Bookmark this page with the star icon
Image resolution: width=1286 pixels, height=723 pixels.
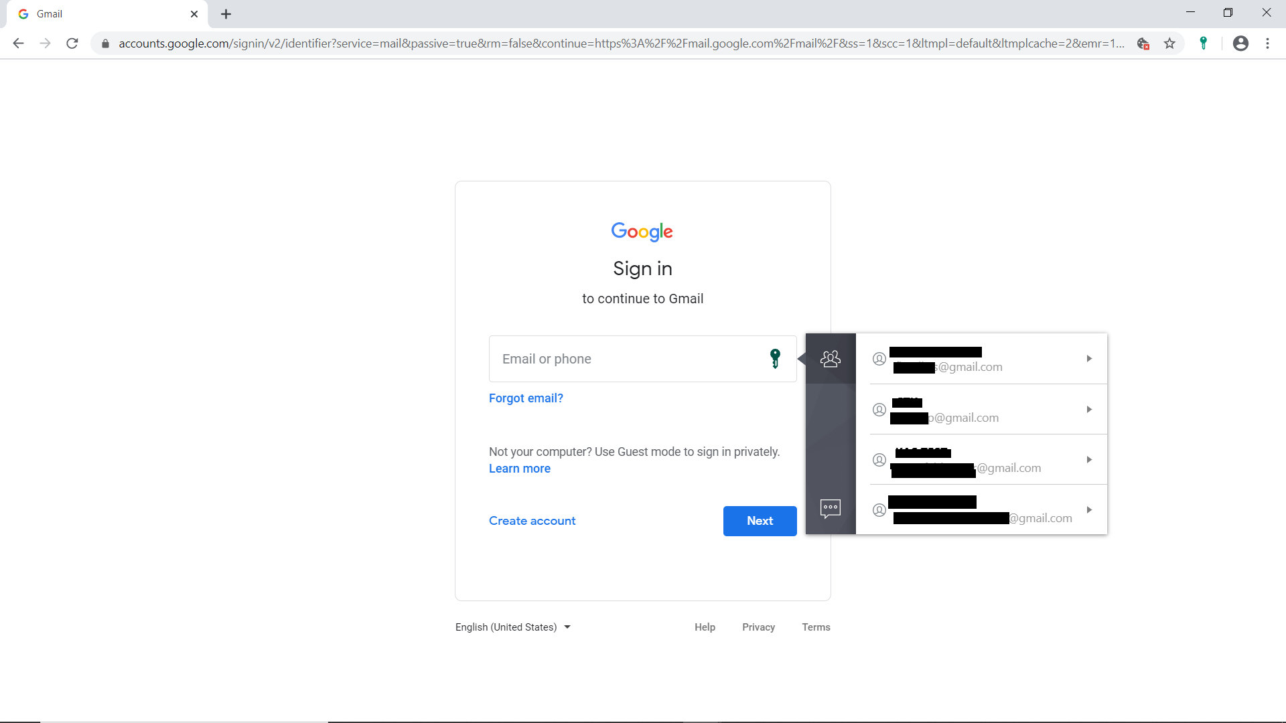(1169, 44)
